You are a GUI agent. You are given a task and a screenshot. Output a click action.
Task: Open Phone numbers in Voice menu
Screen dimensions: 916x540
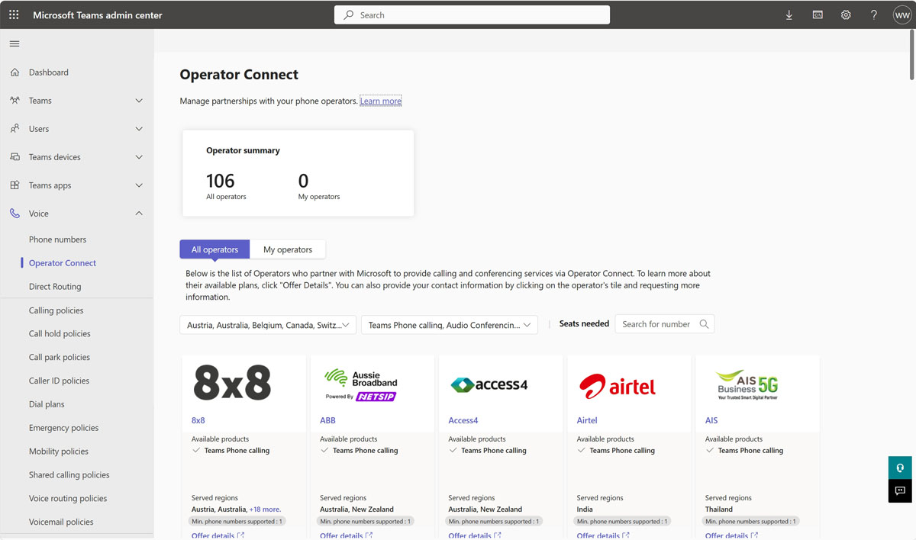click(57, 239)
